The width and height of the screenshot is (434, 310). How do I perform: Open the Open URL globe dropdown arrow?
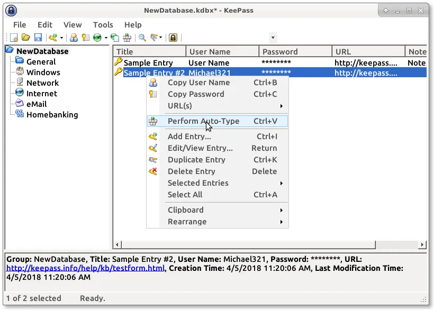coord(106,38)
